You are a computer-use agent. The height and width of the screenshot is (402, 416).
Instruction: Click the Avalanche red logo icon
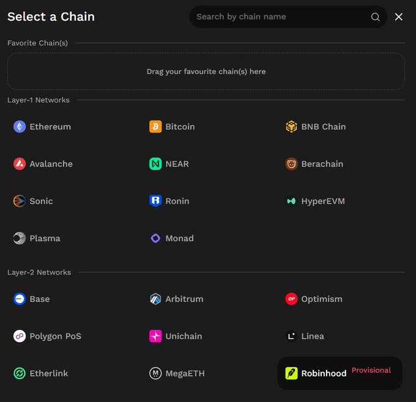tap(20, 164)
